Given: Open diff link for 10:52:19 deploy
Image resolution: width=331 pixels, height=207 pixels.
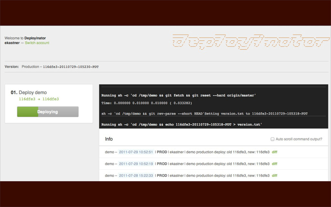Looking at the screenshot, I should coord(274,164).
